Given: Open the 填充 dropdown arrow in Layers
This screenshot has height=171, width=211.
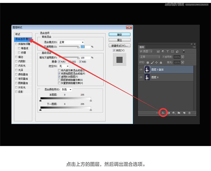Looking at the screenshot, I should point(183,63).
